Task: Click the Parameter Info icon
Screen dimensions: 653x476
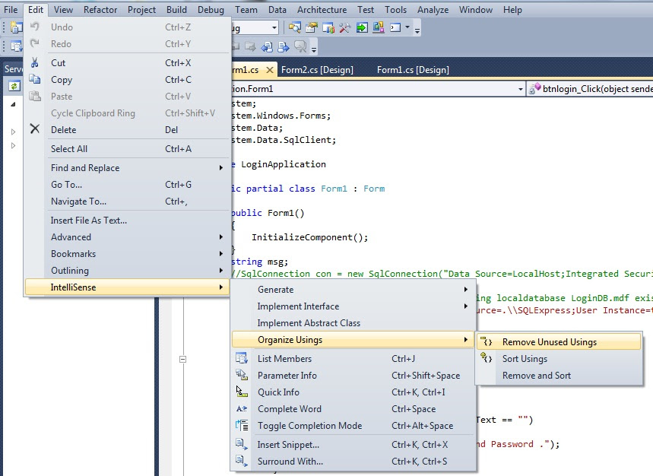Action: point(242,375)
